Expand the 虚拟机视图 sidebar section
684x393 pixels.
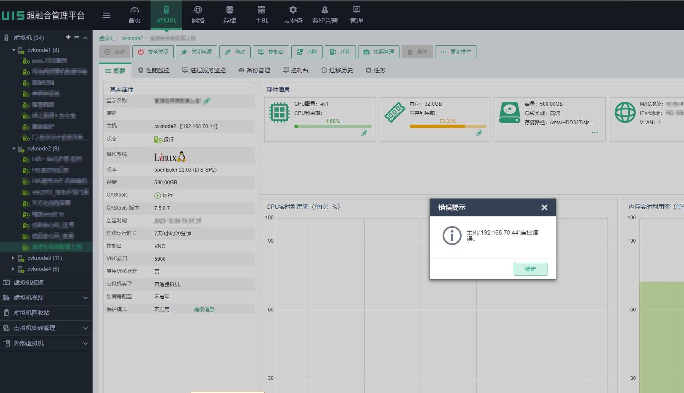(85, 298)
